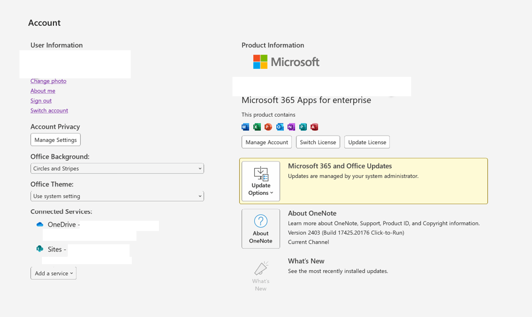Click the Update License button

click(x=367, y=142)
